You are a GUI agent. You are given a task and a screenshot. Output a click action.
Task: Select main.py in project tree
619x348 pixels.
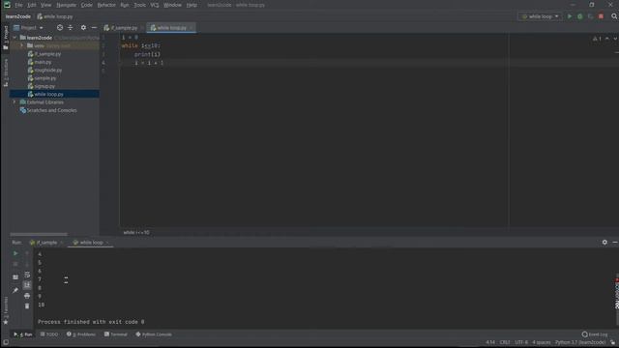pos(40,62)
